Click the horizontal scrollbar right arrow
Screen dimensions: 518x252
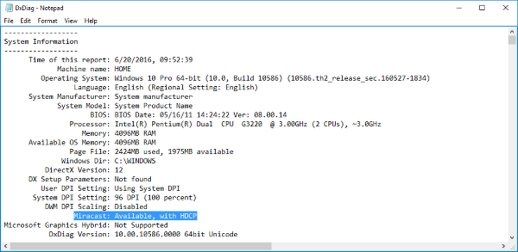click(x=503, y=246)
